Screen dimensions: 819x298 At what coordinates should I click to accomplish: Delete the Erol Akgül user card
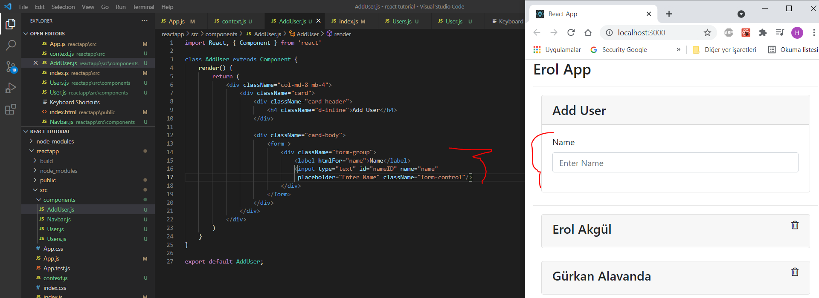coord(795,225)
